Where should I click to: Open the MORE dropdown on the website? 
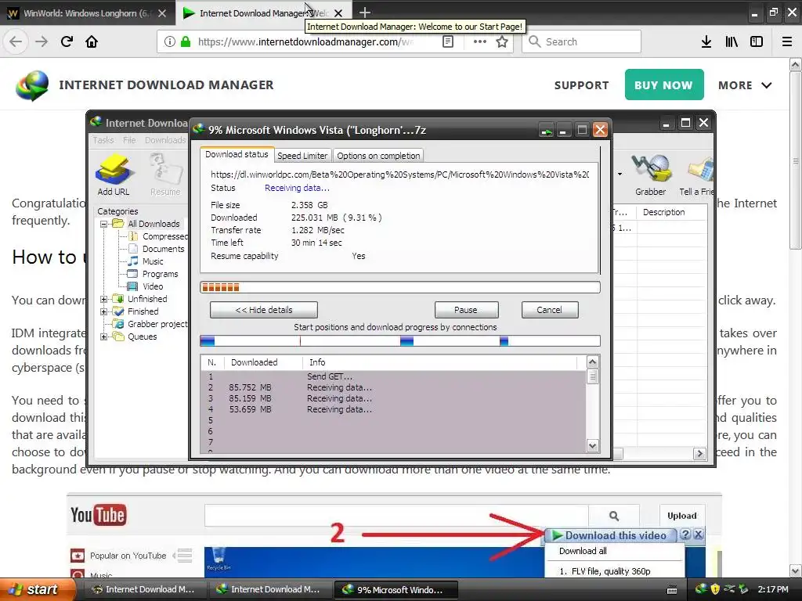click(745, 85)
